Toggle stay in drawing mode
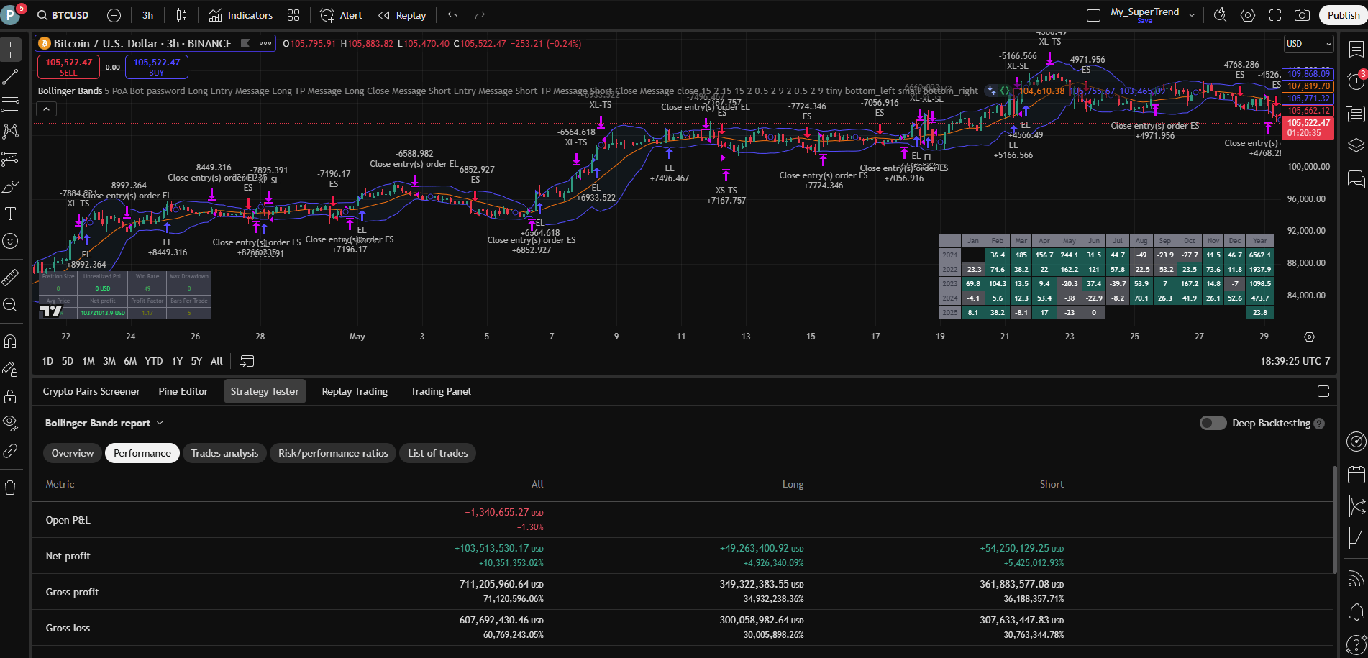This screenshot has width=1368, height=658. point(11,369)
